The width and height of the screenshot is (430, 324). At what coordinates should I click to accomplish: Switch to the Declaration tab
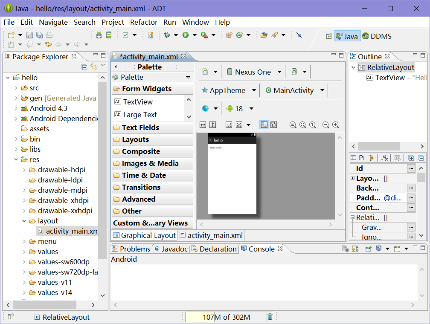pyautogui.click(x=214, y=249)
